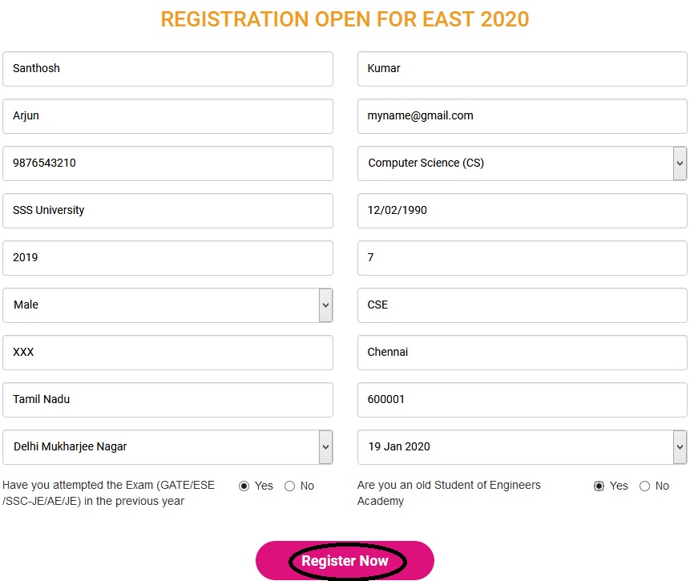Expand the Male gender dropdown

click(x=167, y=305)
